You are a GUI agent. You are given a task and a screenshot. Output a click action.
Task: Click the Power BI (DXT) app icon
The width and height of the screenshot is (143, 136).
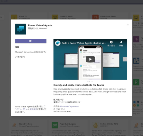[55, 17]
